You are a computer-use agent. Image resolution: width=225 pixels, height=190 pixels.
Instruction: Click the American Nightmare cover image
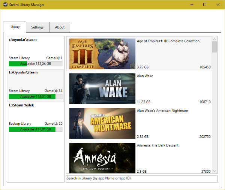(x=102, y=123)
